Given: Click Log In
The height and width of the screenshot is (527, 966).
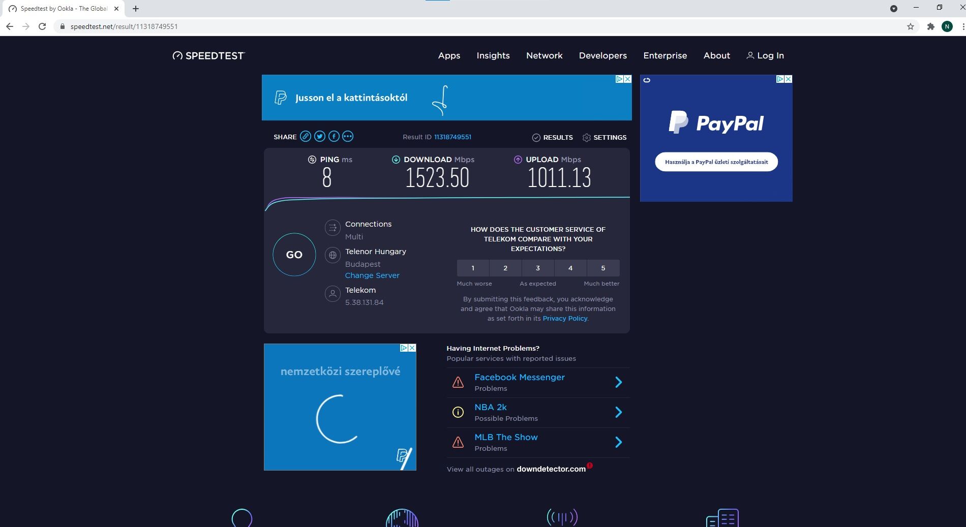Looking at the screenshot, I should pyautogui.click(x=765, y=55).
